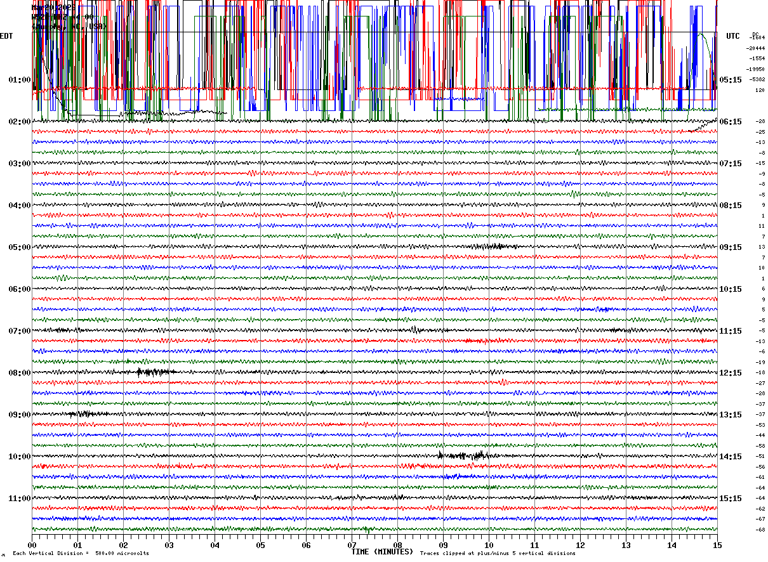This screenshot has height=562, width=768.
Task: Click the Murphy, NC, USA station label
Action: tap(69, 27)
